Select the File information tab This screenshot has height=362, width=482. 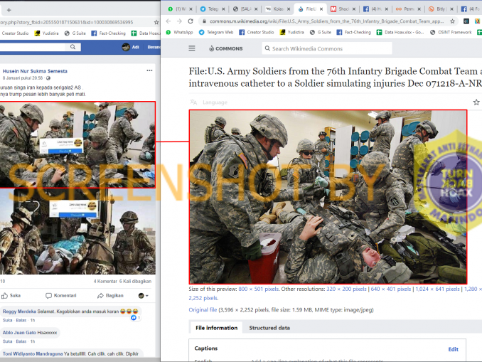(216, 328)
